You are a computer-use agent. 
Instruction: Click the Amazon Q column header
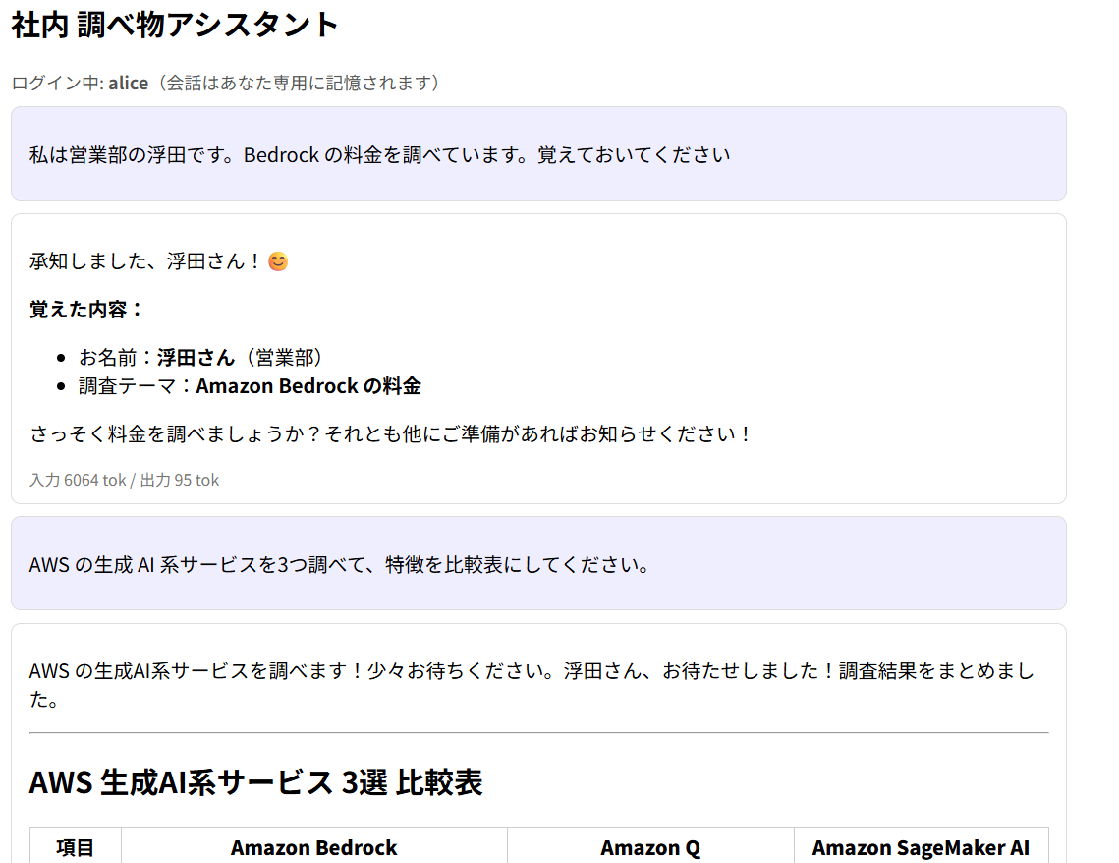(650, 847)
